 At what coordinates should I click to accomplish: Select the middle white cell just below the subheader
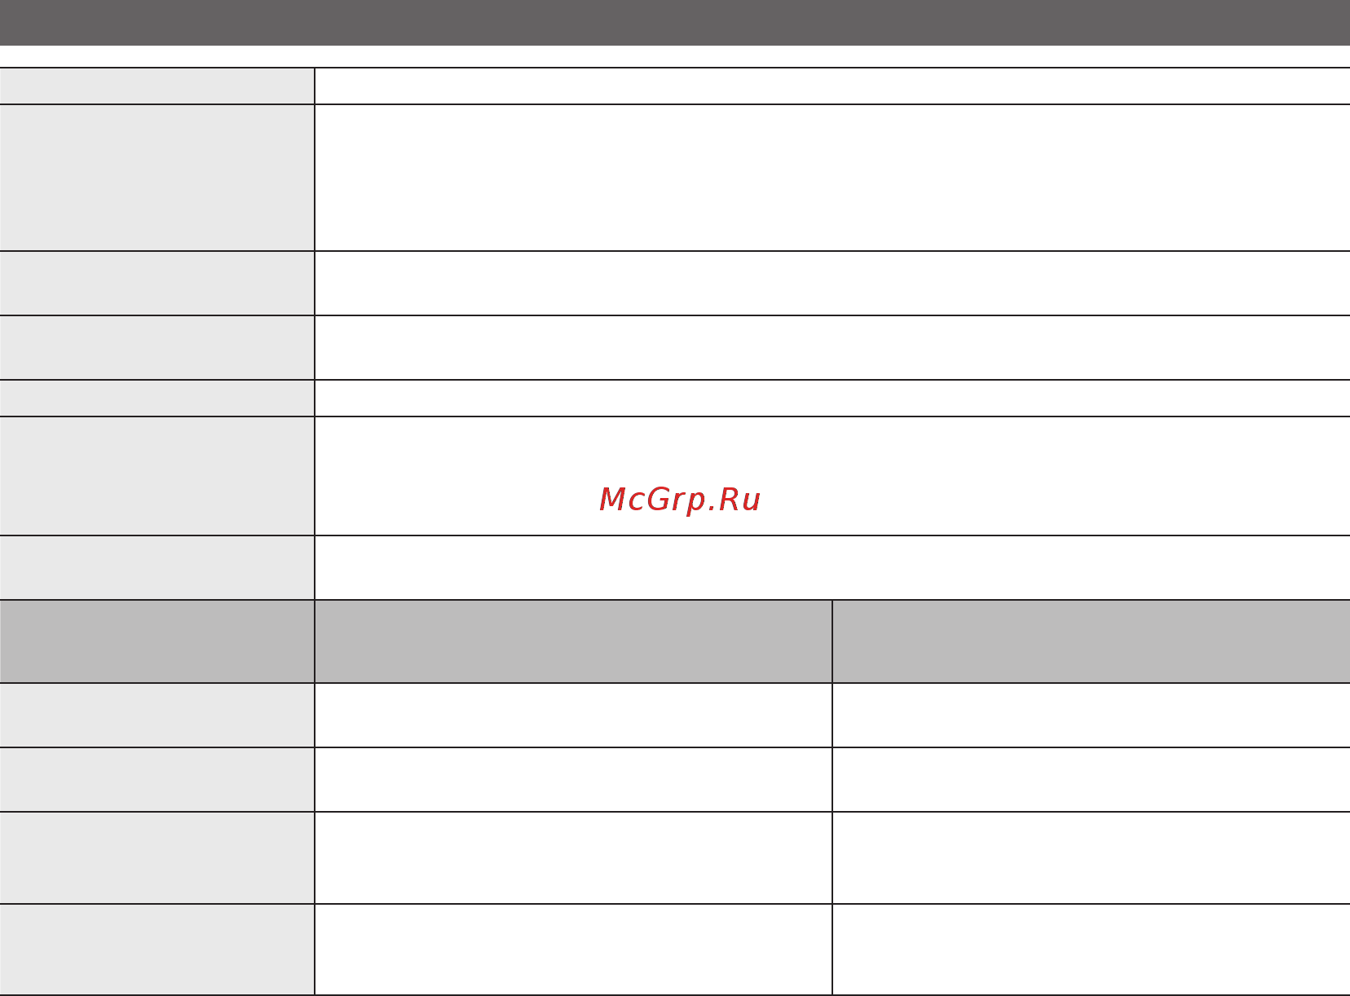point(573,716)
